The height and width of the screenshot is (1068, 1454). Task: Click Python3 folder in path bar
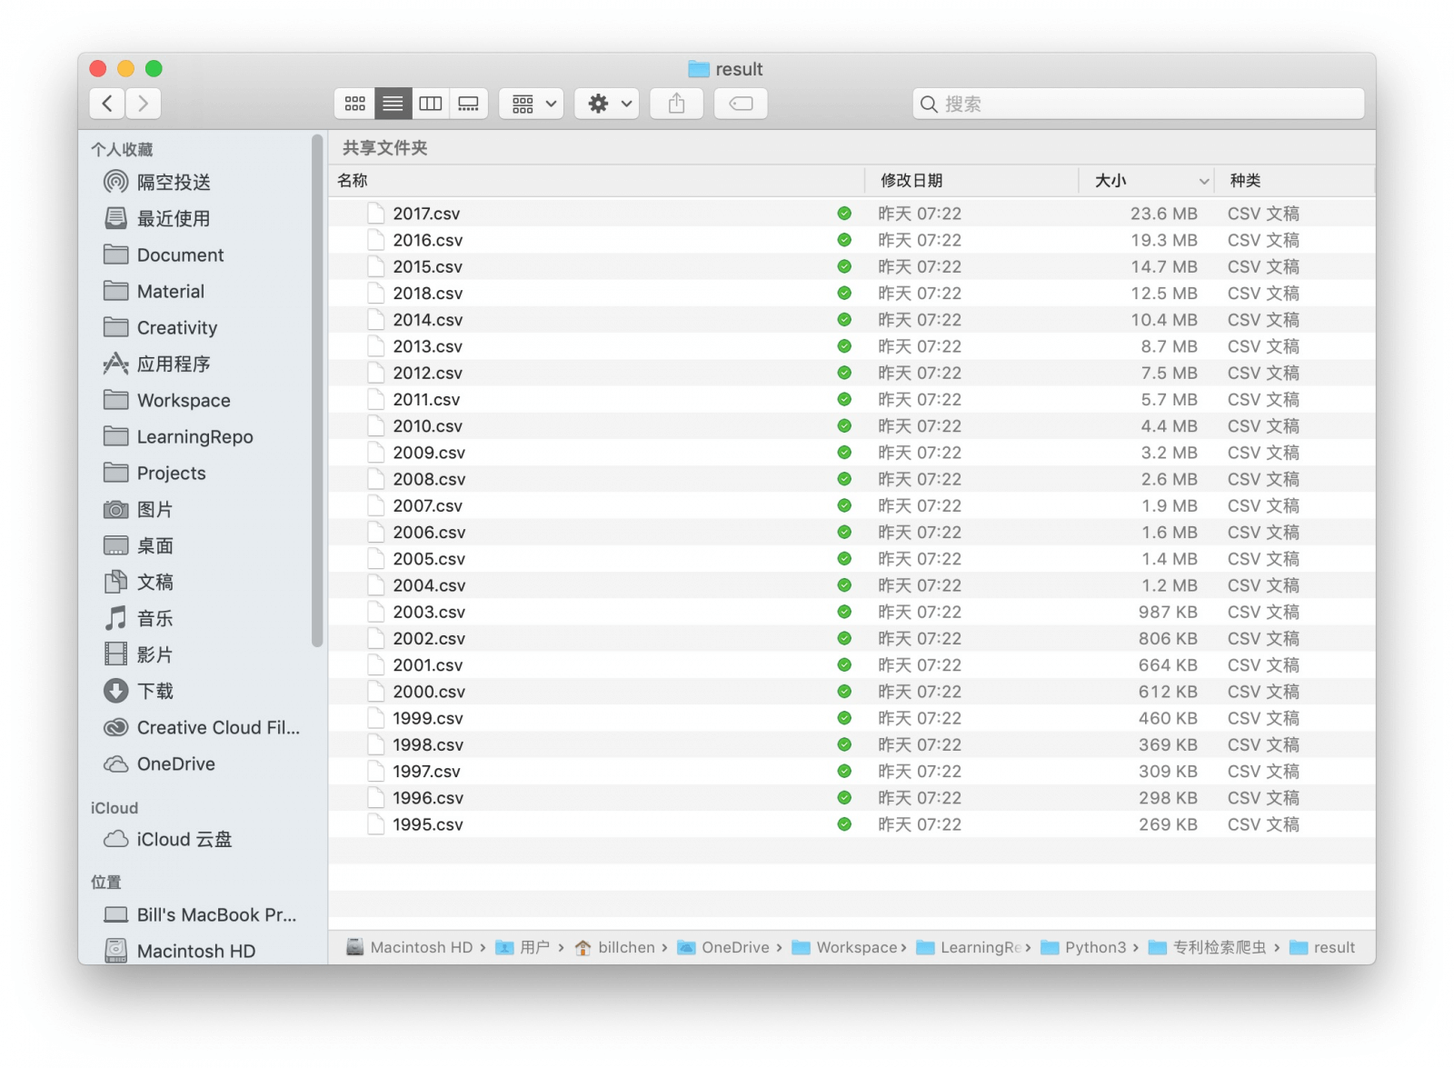tap(1094, 948)
